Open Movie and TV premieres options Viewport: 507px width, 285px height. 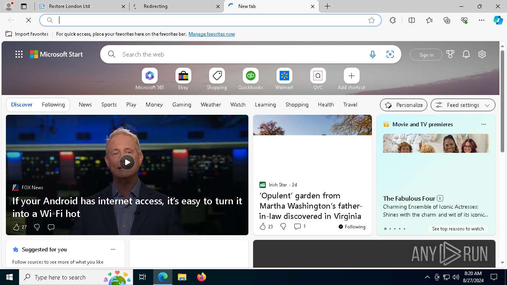point(483,124)
